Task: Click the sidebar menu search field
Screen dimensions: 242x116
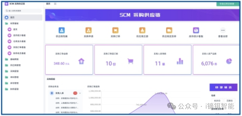Action: (23, 11)
